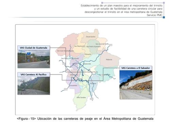Select the Villa Nueva map label
Screen dimensions: 170x126
click(74, 75)
